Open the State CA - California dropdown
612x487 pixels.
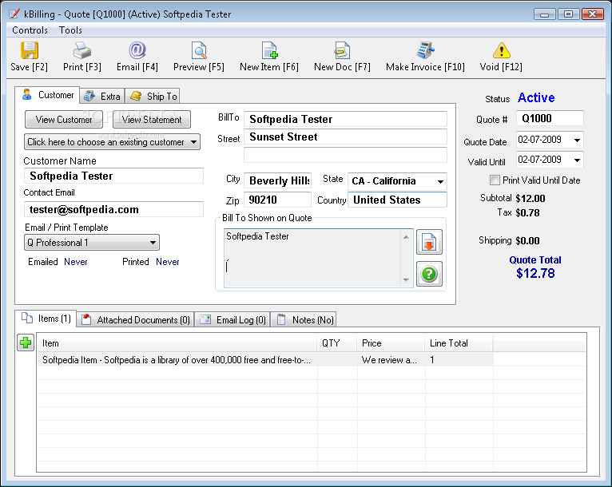(x=397, y=181)
